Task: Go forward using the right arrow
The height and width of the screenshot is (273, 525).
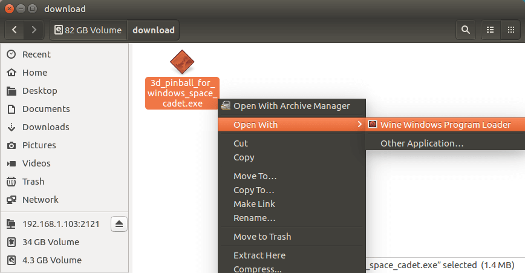Action: [34, 30]
